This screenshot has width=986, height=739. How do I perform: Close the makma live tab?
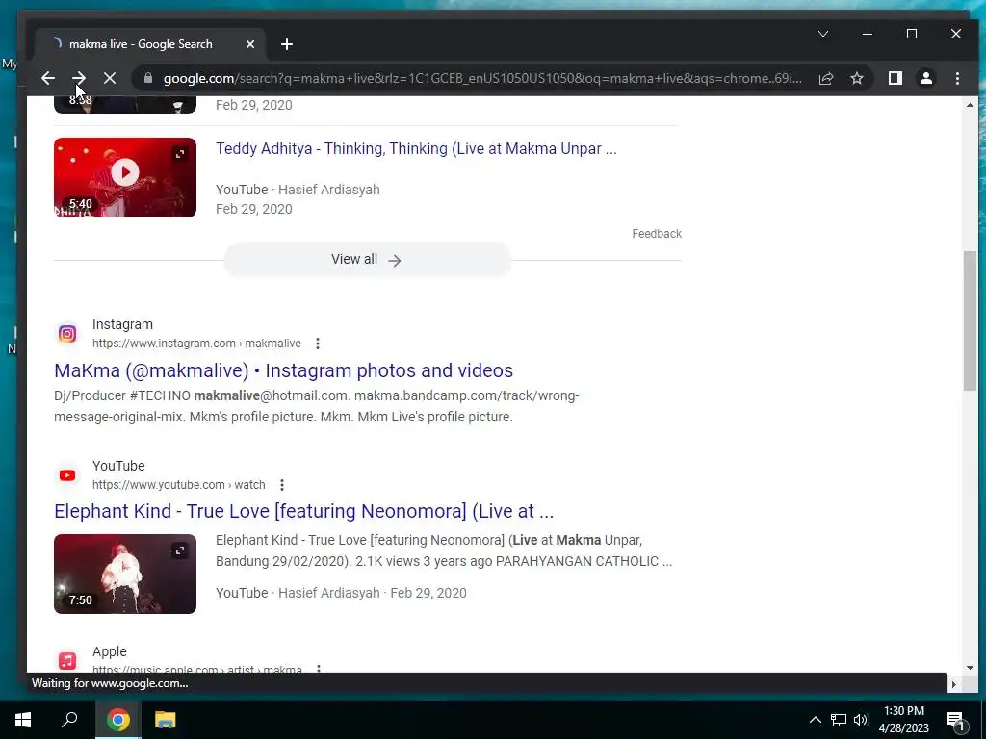(x=249, y=44)
